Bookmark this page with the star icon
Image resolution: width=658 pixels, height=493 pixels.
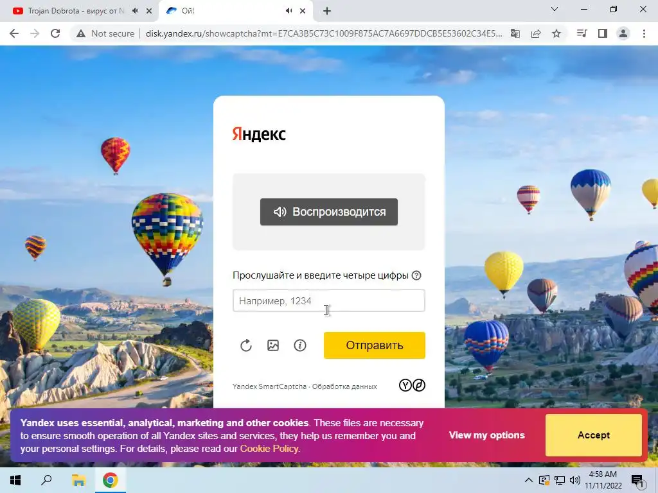556,33
